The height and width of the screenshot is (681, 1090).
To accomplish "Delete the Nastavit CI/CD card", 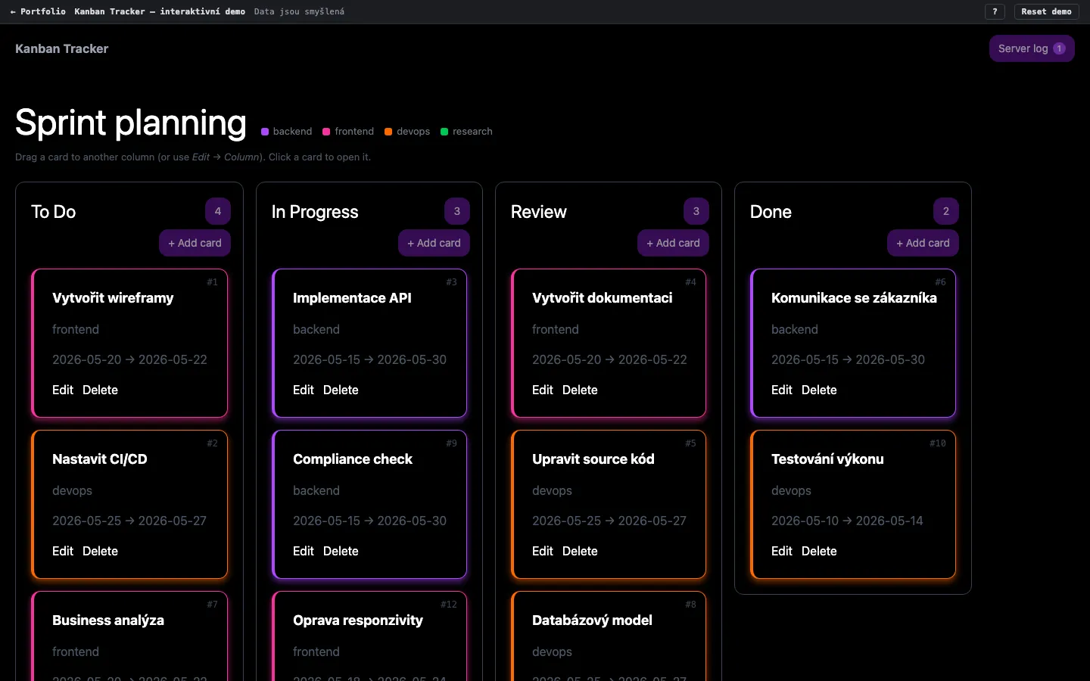I will click(100, 551).
